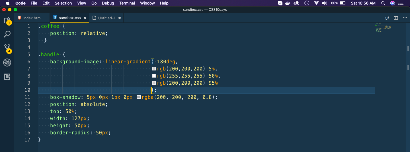Split the editor to the right

396,18
